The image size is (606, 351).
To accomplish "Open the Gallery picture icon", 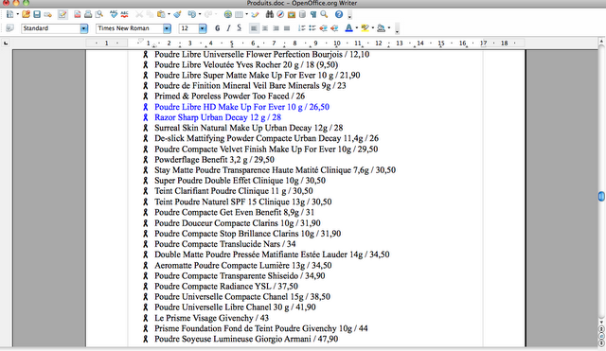I will (292, 15).
